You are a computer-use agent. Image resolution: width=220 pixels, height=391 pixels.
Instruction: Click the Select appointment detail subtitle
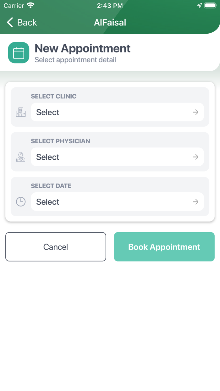(75, 60)
